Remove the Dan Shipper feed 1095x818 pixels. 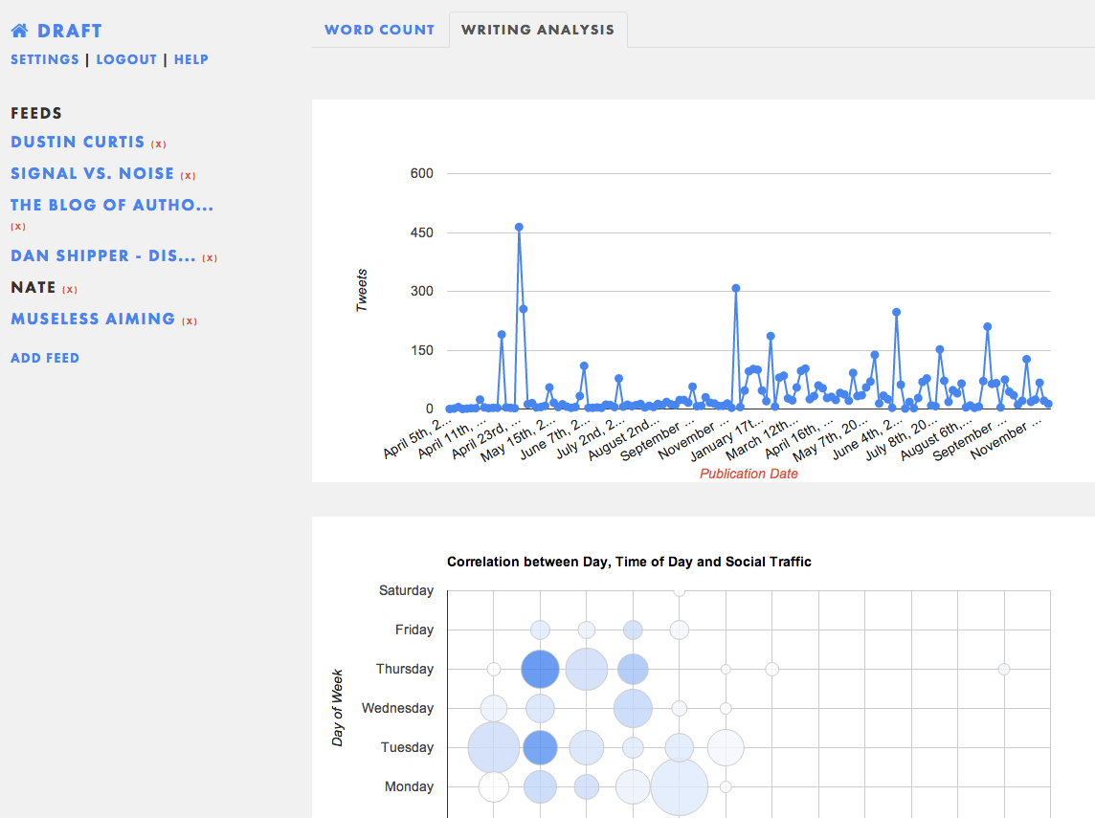click(210, 257)
